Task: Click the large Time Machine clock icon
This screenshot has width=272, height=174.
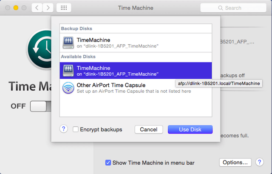Action: pos(40,49)
